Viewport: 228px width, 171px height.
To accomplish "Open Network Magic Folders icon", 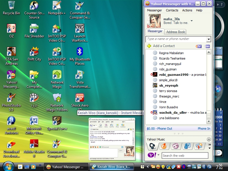I will tap(57, 98).
